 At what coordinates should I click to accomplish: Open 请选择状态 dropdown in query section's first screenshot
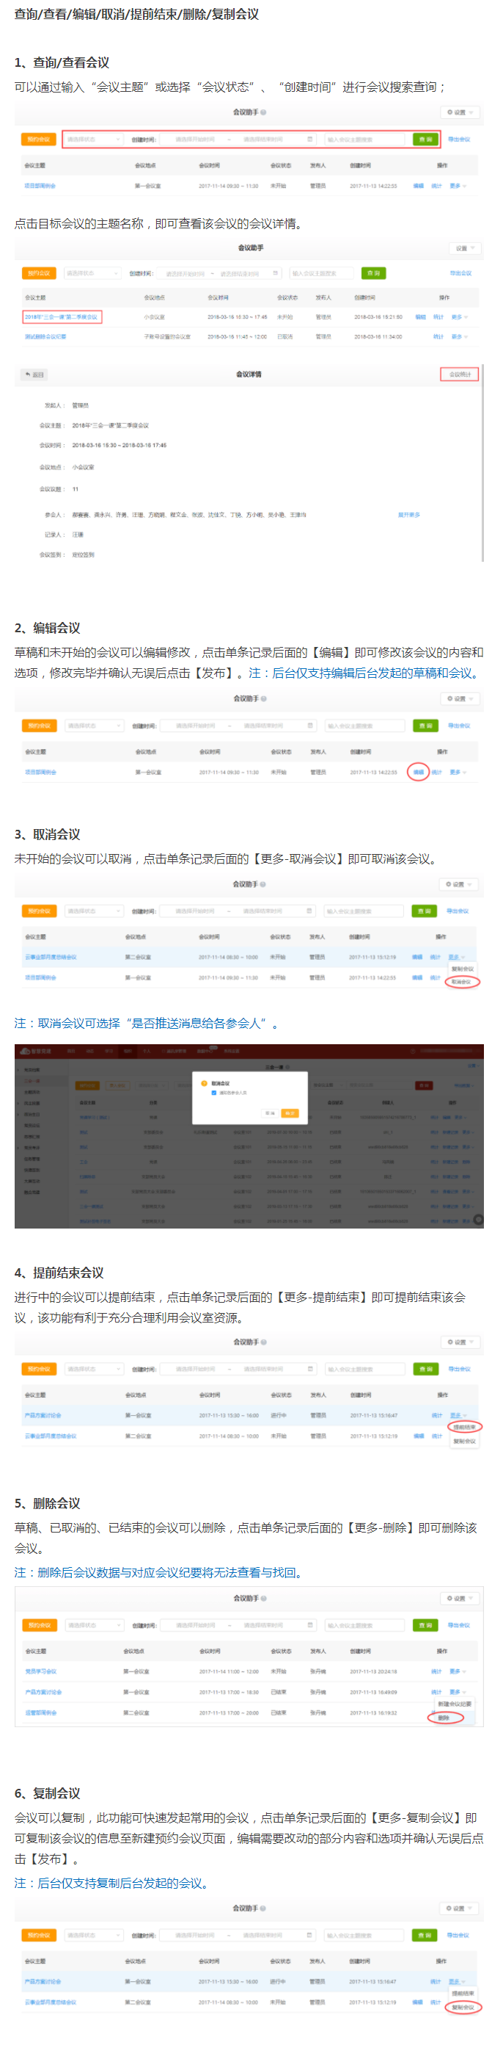[x=93, y=140]
